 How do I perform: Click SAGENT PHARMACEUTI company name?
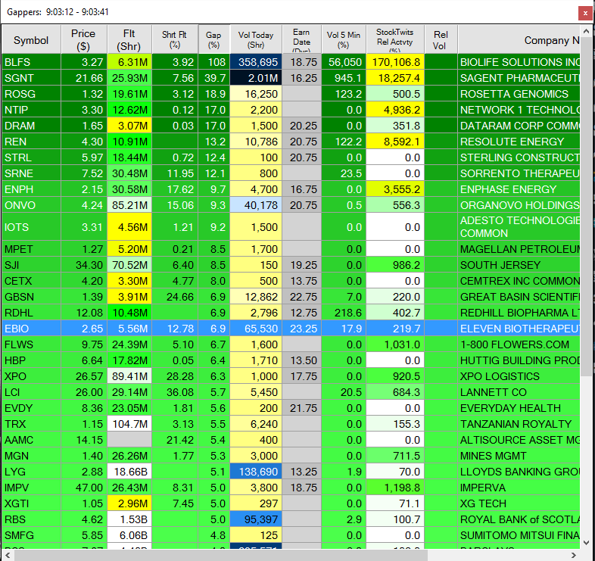[x=519, y=78]
